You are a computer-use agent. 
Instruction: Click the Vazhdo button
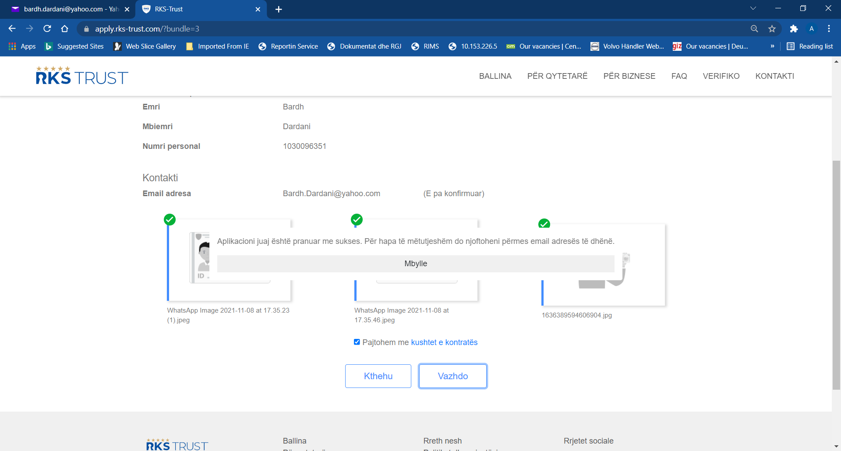point(453,376)
